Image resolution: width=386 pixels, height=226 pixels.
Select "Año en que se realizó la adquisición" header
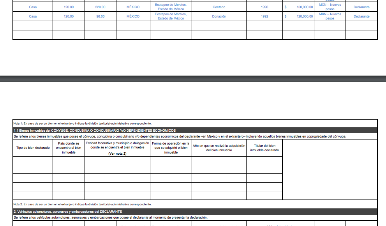pyautogui.click(x=219, y=148)
